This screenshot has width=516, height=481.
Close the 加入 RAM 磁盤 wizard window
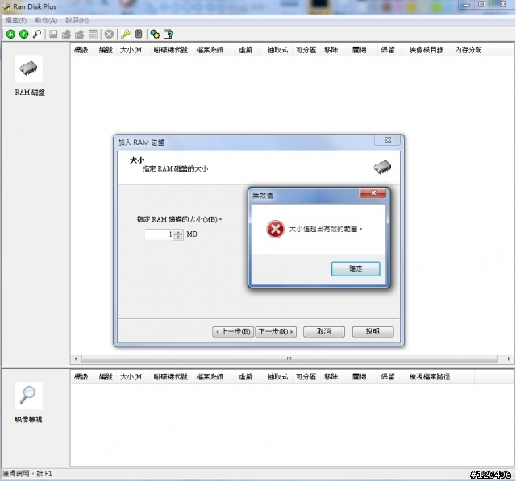pyautogui.click(x=388, y=139)
